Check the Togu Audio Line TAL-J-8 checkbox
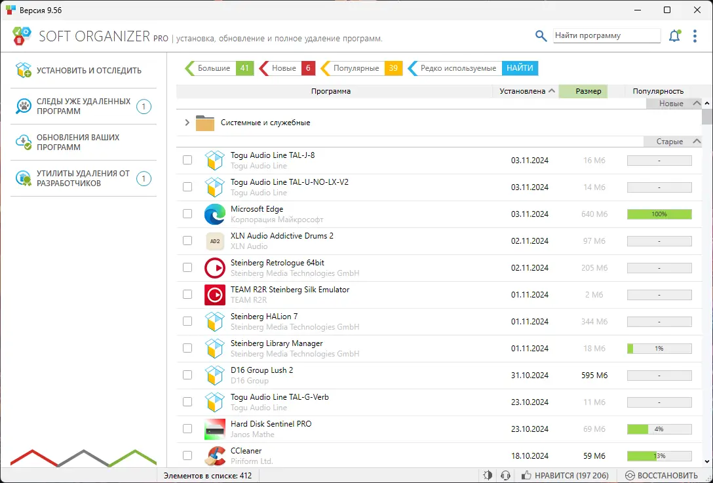The width and height of the screenshot is (713, 483). pyautogui.click(x=187, y=160)
